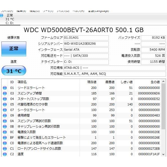This screenshot has width=167, height=167.
Task: Click threshold value 140
Action: coord(130,104)
